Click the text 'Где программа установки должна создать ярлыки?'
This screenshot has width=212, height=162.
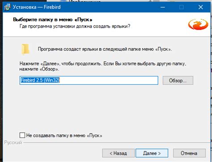pos(75,26)
